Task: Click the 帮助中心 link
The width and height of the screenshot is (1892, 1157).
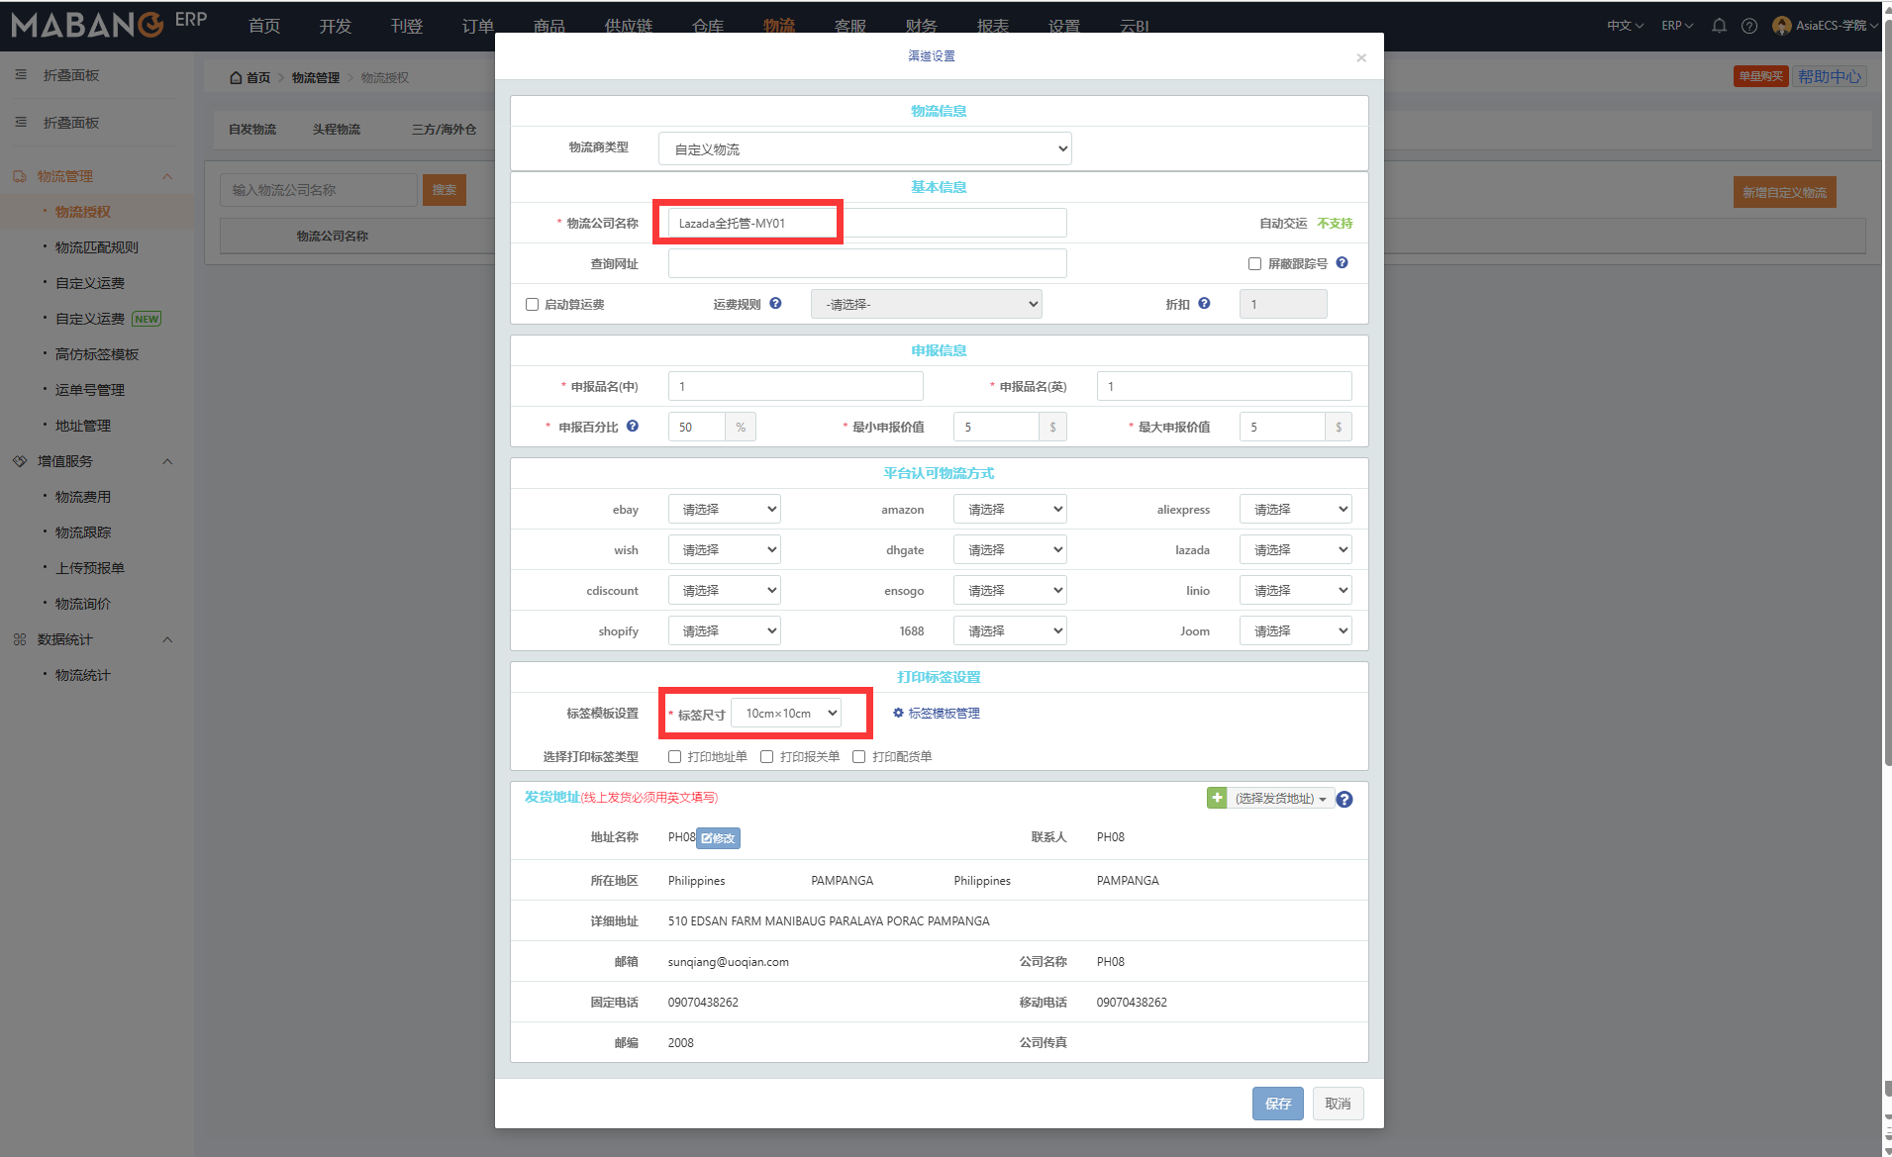Action: (1830, 76)
